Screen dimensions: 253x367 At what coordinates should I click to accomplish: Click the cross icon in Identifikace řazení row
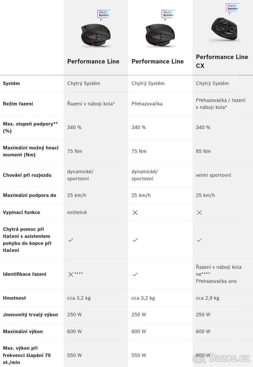point(71,274)
